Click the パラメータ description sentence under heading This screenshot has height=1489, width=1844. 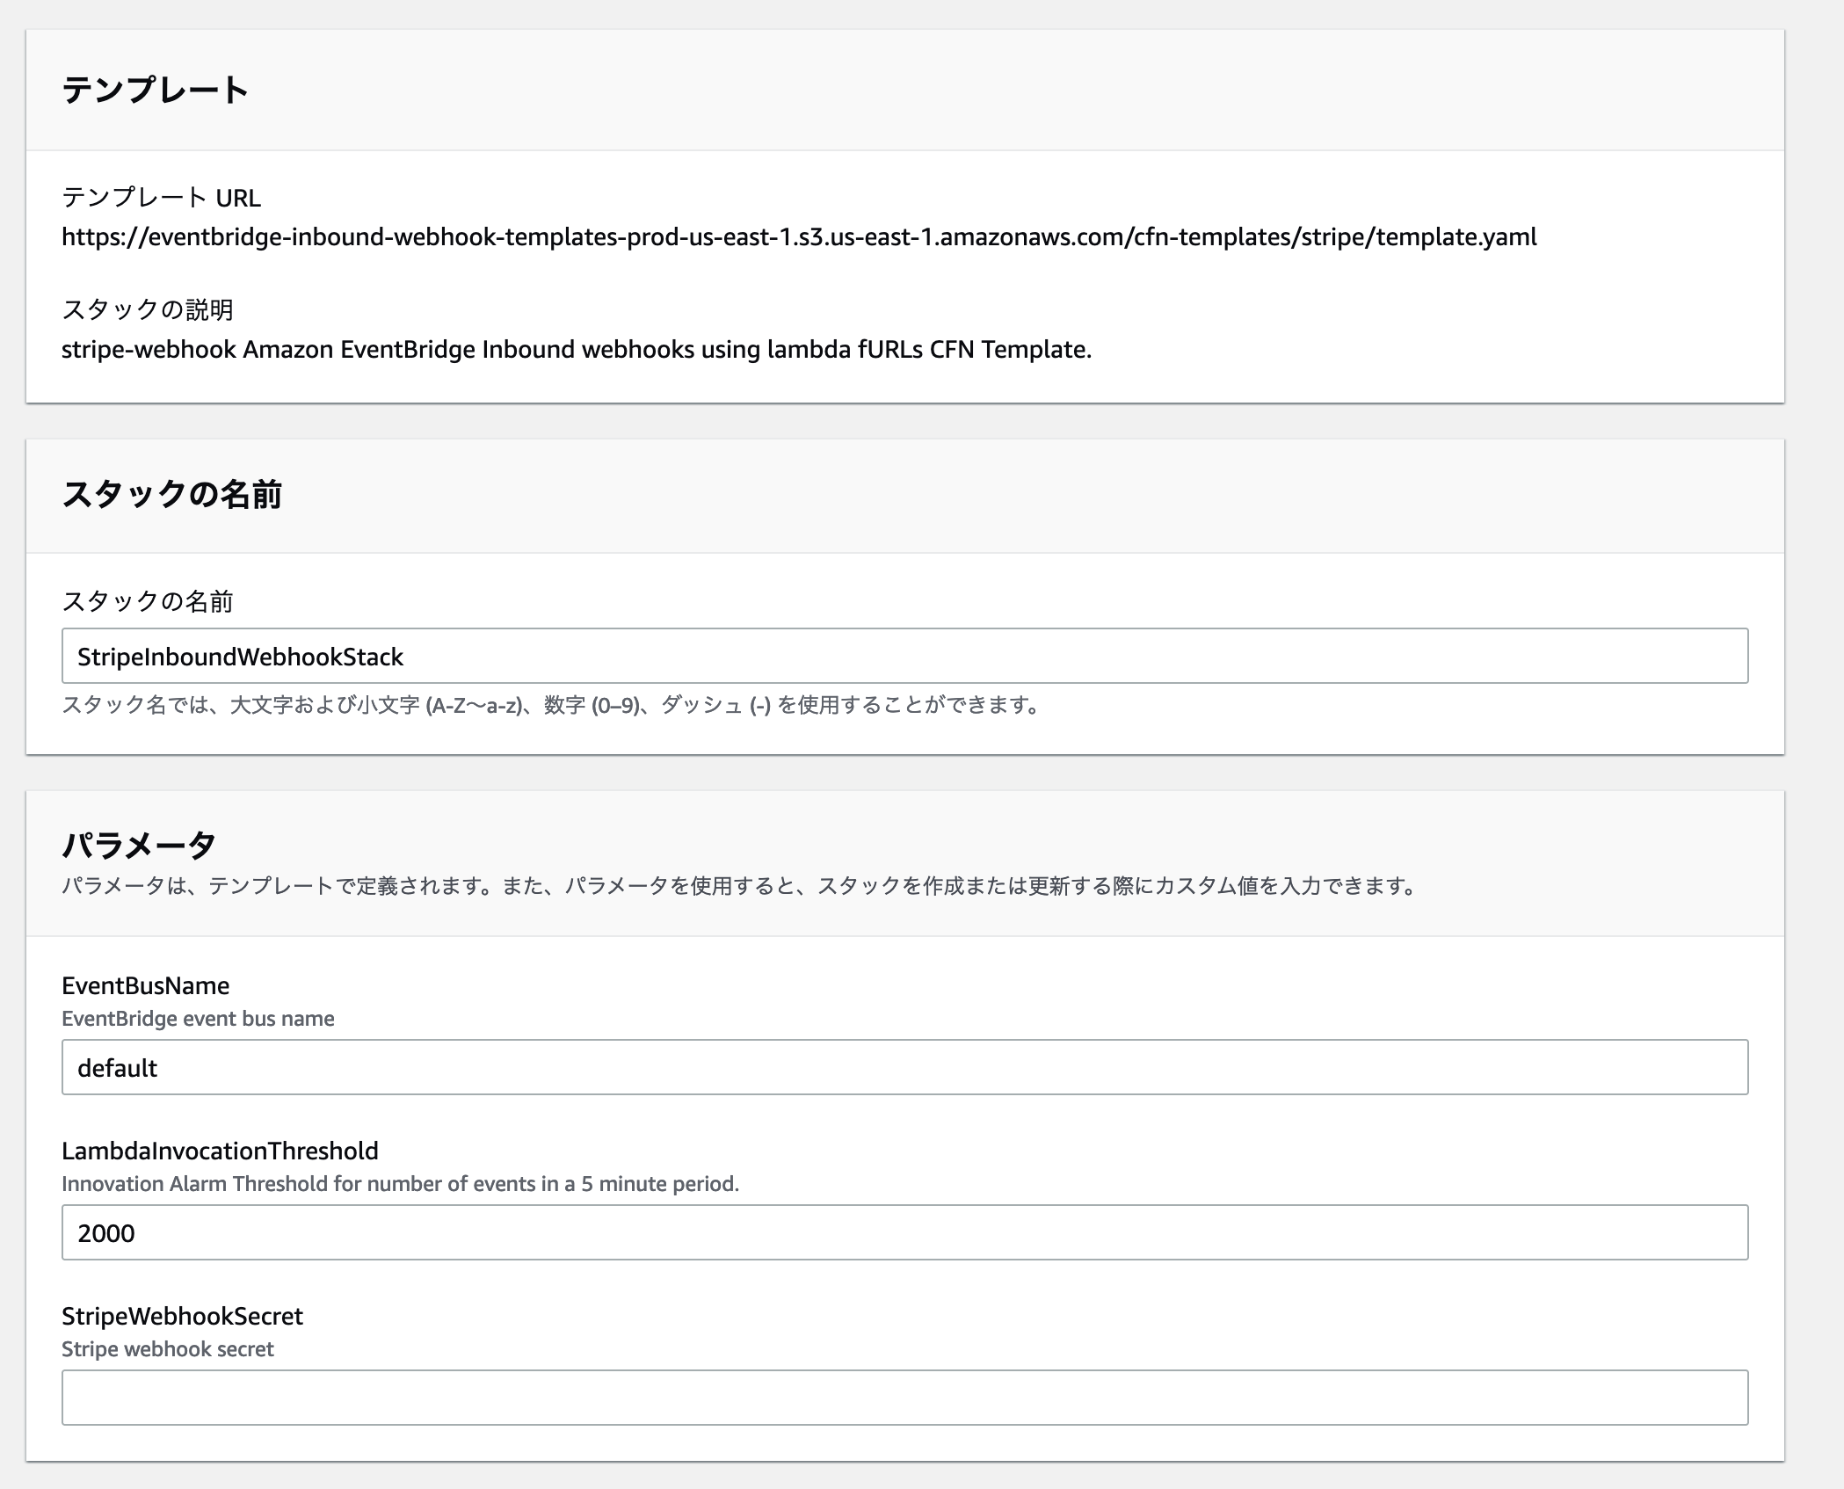tap(740, 886)
